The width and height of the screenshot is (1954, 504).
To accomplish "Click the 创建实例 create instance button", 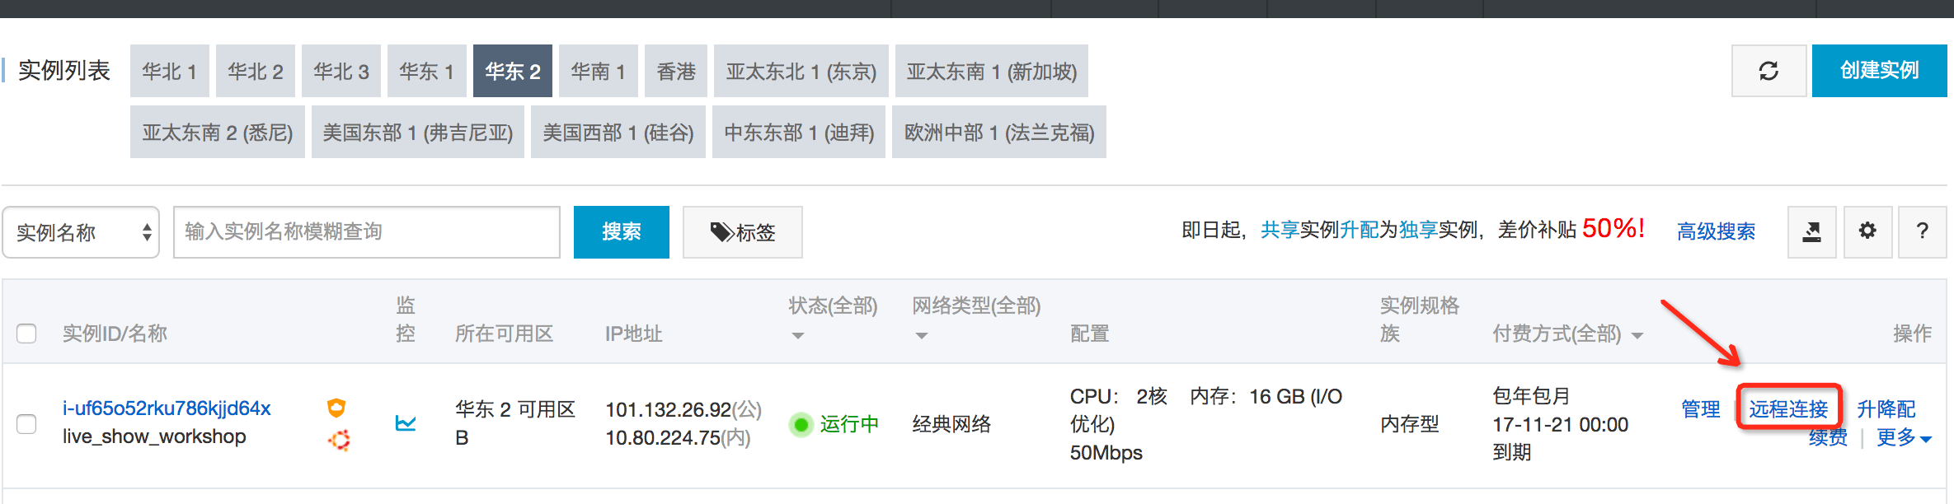I will (1879, 71).
